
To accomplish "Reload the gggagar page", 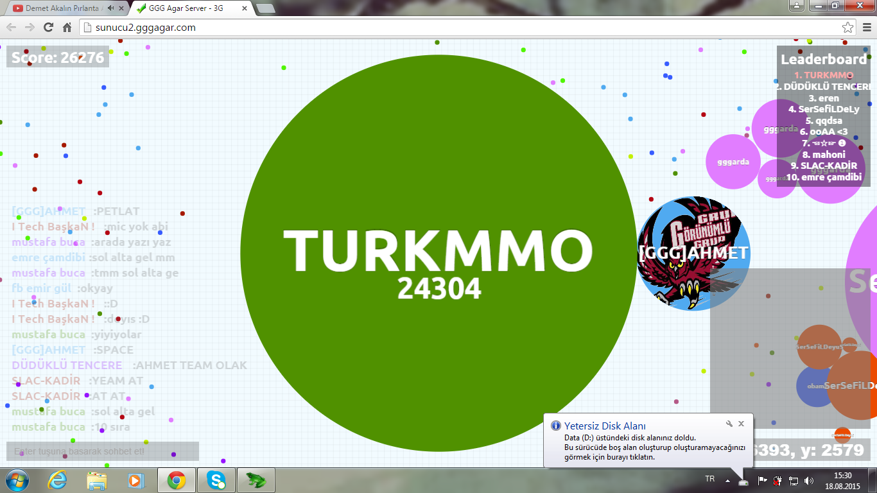I will [48, 28].
